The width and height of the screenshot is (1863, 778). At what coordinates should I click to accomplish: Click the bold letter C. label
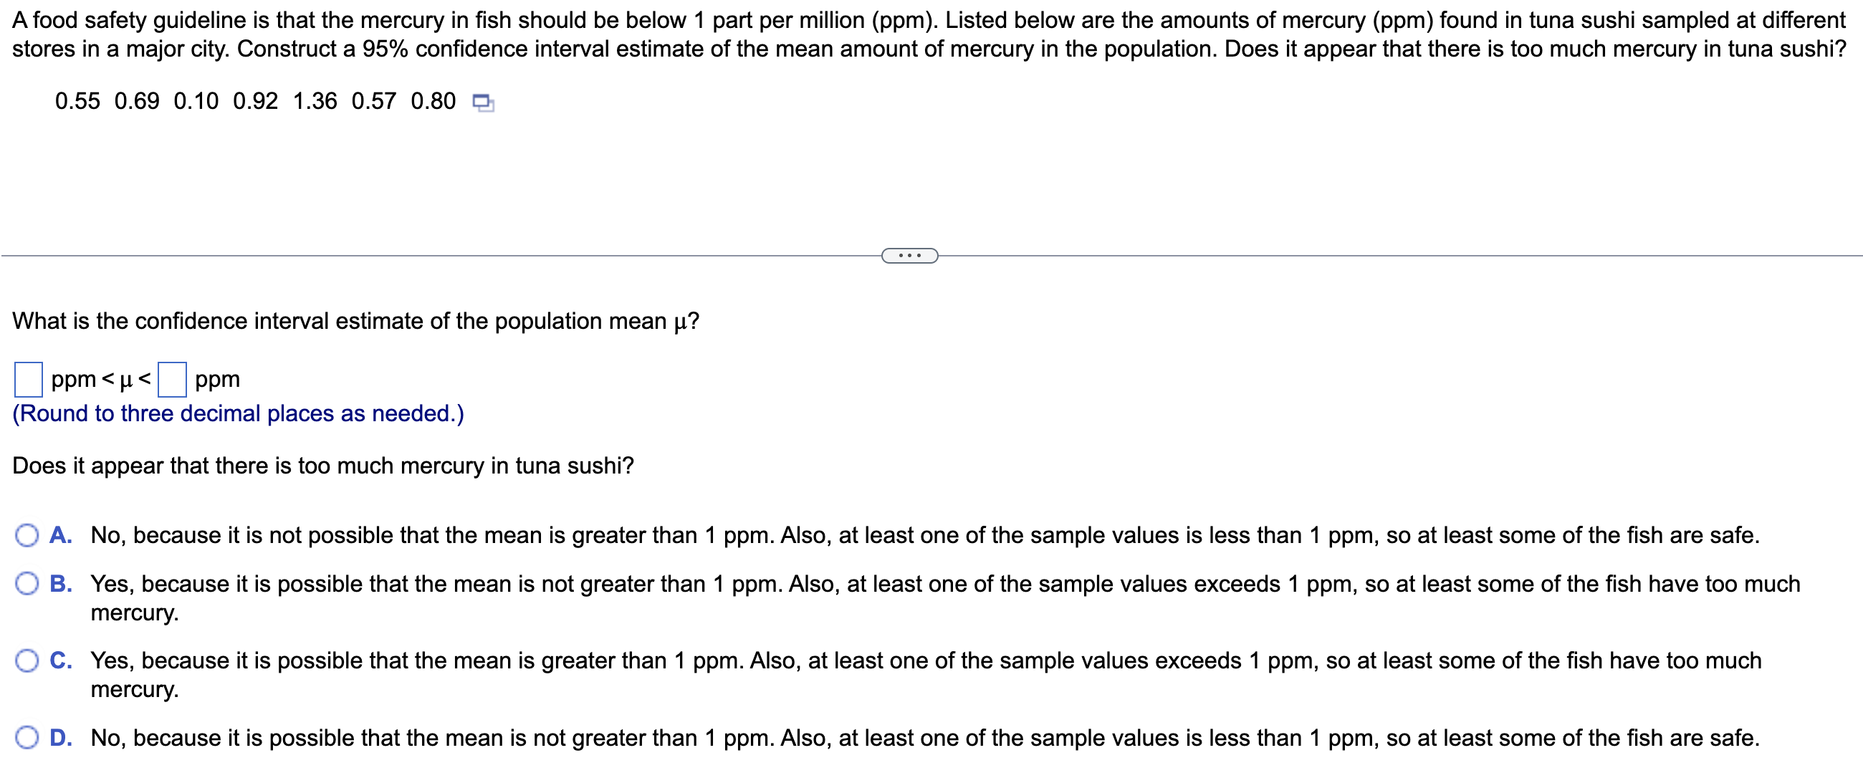pos(61,661)
